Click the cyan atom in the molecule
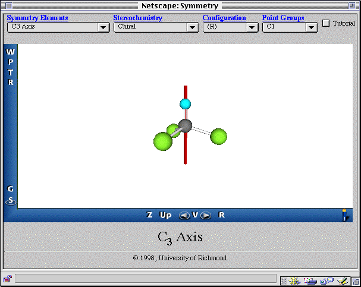 coord(186,104)
